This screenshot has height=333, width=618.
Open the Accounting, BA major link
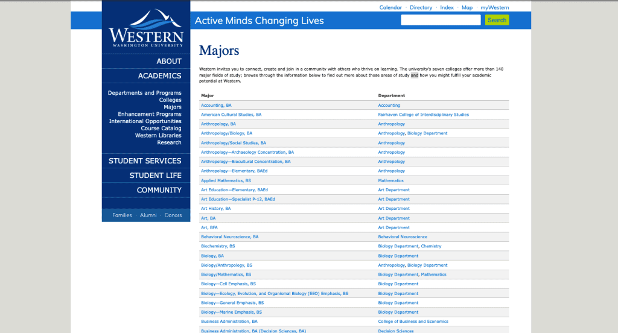click(216, 106)
